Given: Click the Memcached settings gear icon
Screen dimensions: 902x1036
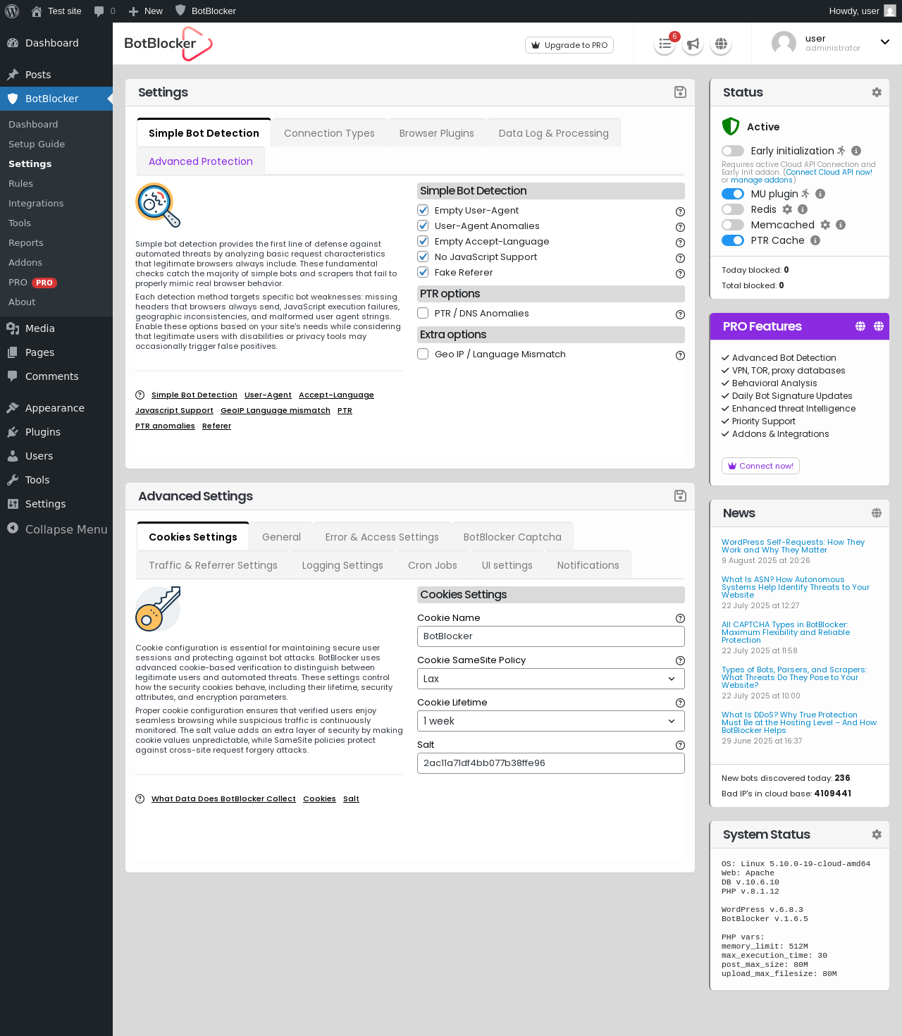Looking at the screenshot, I should pyautogui.click(x=825, y=225).
